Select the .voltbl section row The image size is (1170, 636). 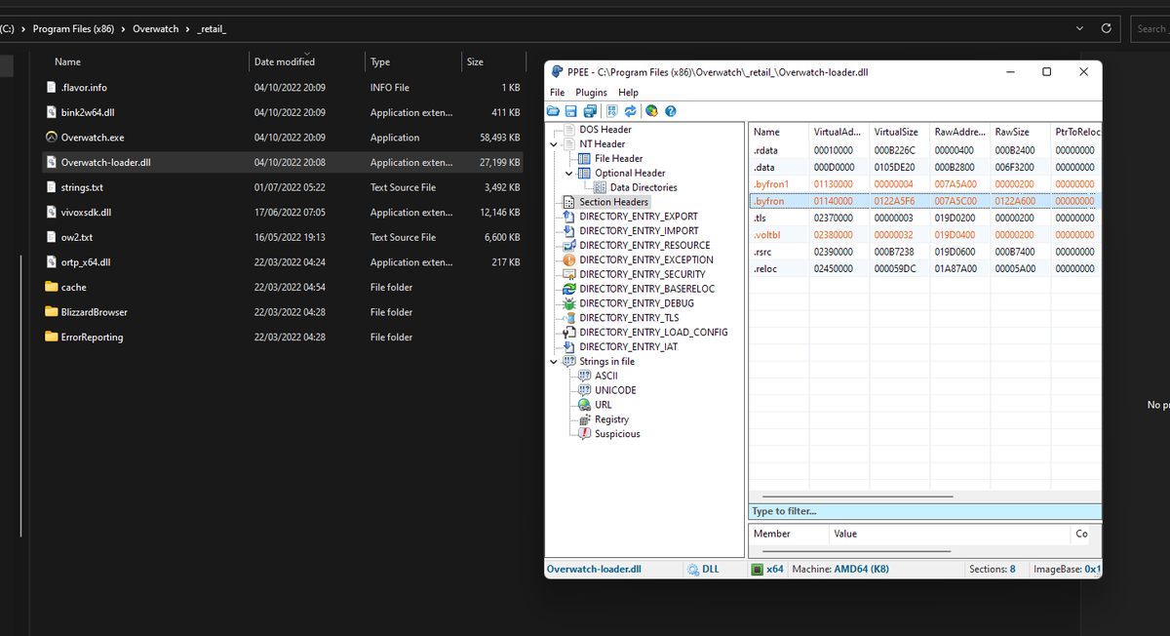click(924, 235)
